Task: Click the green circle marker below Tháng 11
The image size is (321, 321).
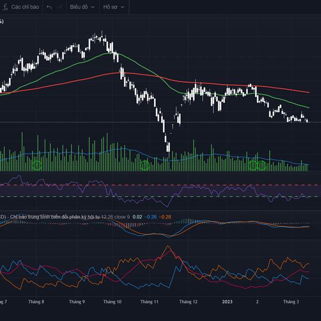Action: coord(145,166)
